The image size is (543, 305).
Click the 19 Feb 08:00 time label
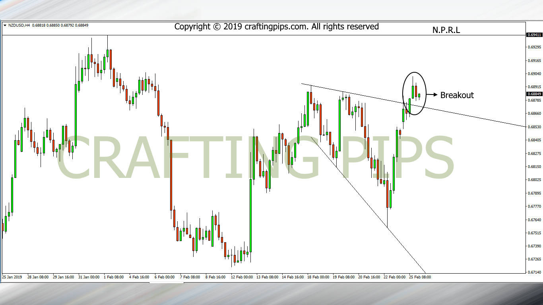[x=343, y=277]
